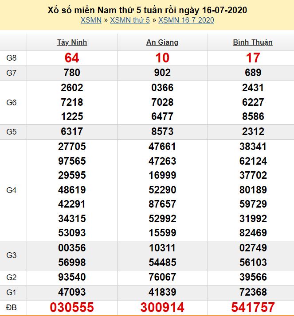The image size is (294, 316).
Task: Click G4 number 87657
Action: [162, 204]
